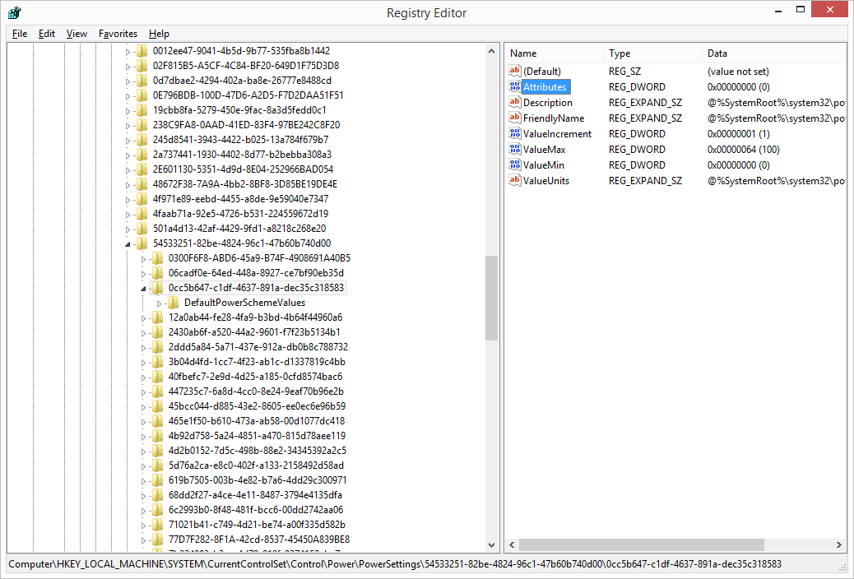Select the 71021b41-c749-4d21 key
Viewport: 854px width, 579px height.
point(257,525)
